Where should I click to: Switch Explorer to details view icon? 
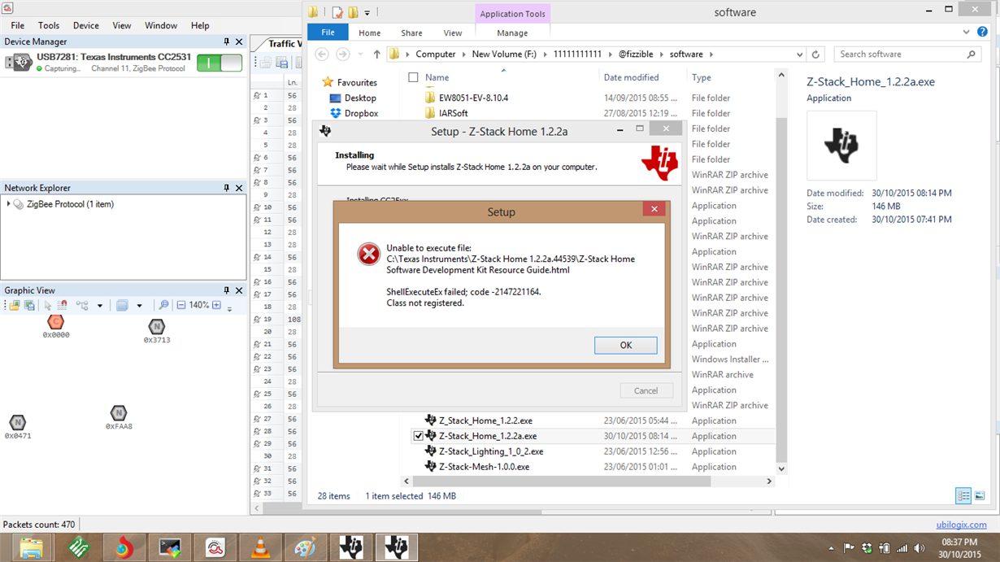tap(963, 496)
